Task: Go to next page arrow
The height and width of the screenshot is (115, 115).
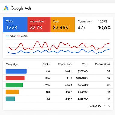Action: [x=109, y=106]
